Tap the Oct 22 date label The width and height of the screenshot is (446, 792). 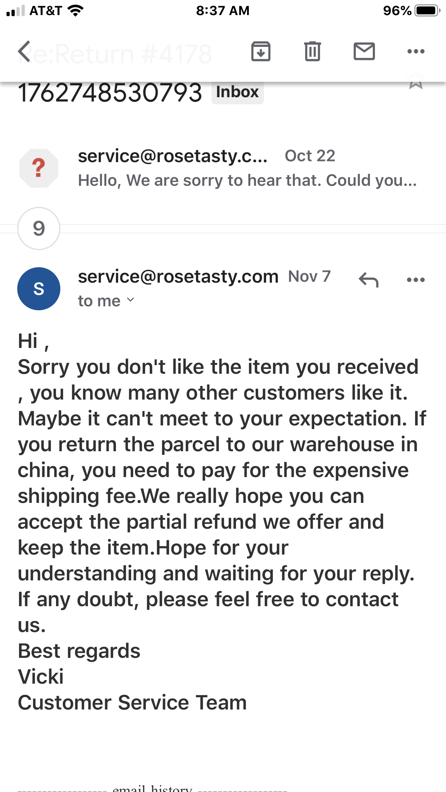[x=310, y=156]
